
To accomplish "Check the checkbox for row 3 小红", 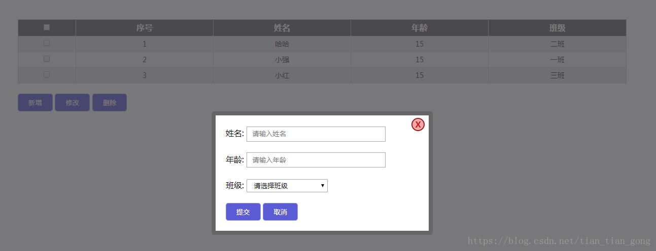I will coord(47,74).
